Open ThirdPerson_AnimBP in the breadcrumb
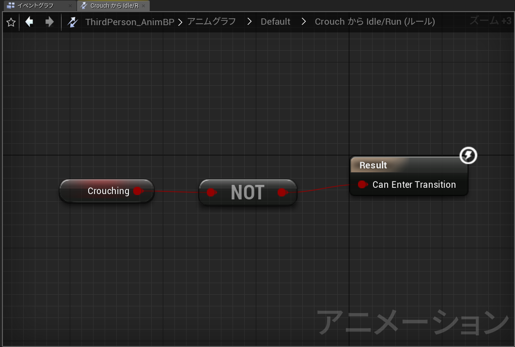515x347 pixels. point(130,22)
